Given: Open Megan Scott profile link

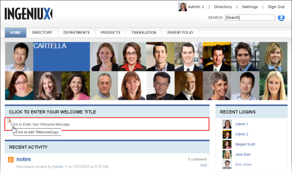Looking at the screenshot, I should (245, 144).
